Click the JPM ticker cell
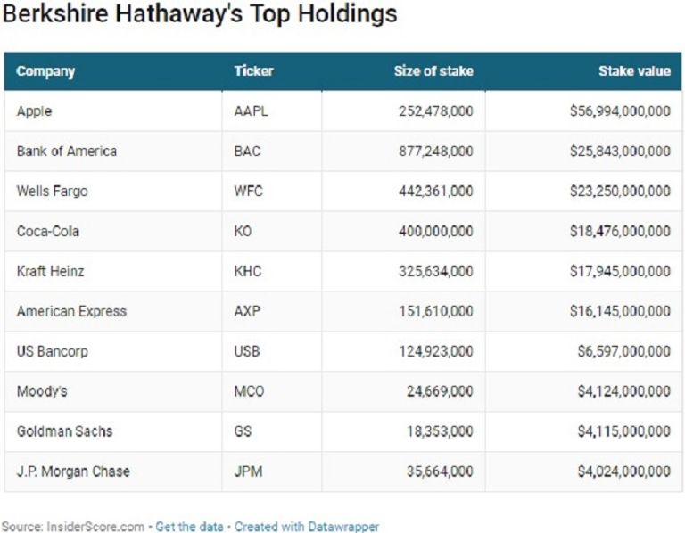Screen dimensions: 685x533 (248, 471)
